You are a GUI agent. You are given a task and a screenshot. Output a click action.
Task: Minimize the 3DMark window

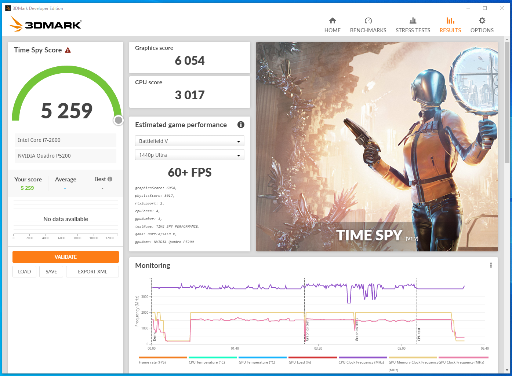click(469, 8)
